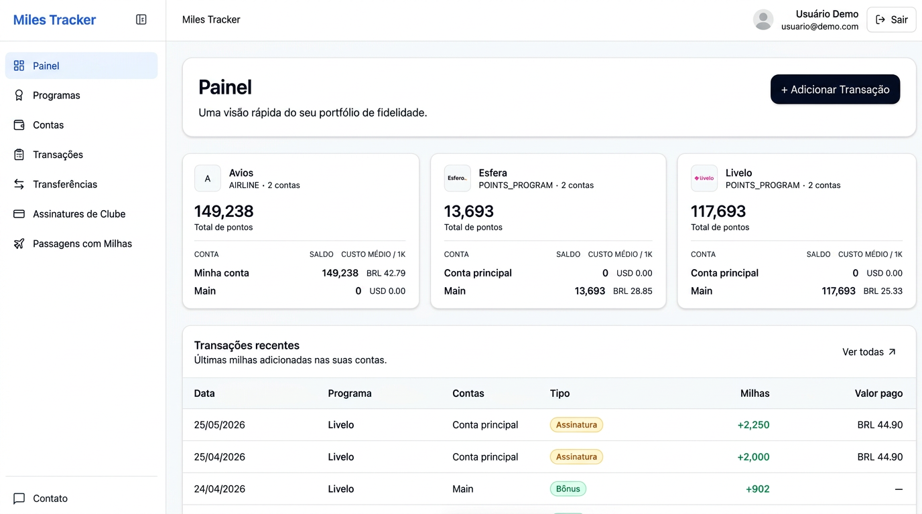Click the Painel grid icon in sidebar
The width and height of the screenshot is (922, 514).
pyautogui.click(x=19, y=66)
